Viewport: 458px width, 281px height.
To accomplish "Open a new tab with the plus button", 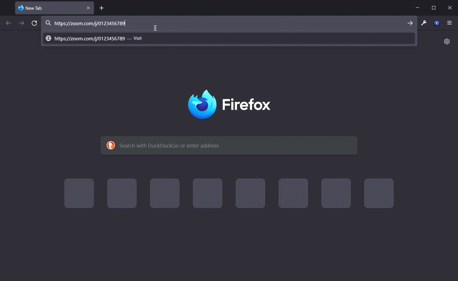I will pos(102,8).
